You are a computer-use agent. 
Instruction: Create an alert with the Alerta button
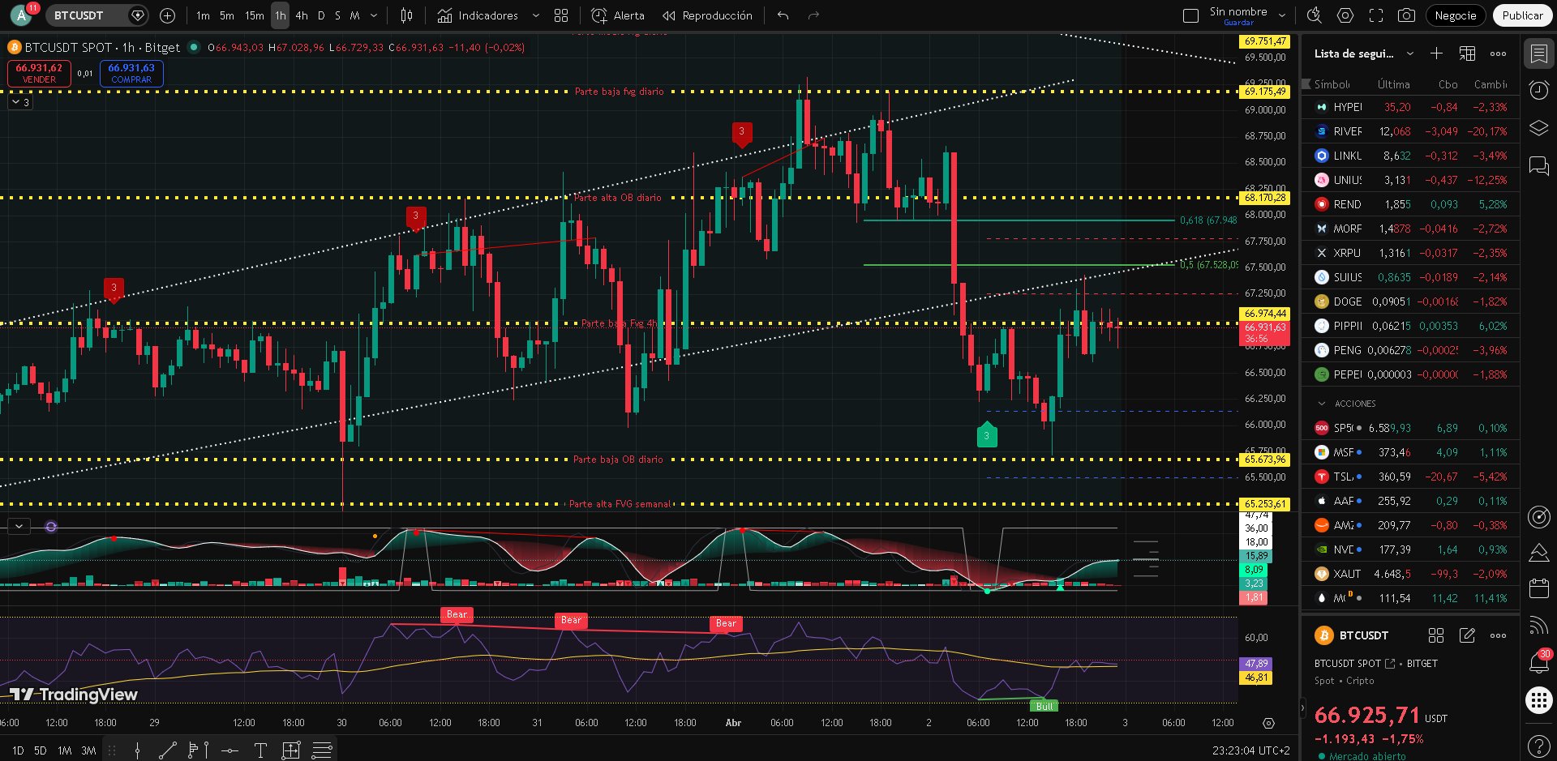tap(618, 15)
